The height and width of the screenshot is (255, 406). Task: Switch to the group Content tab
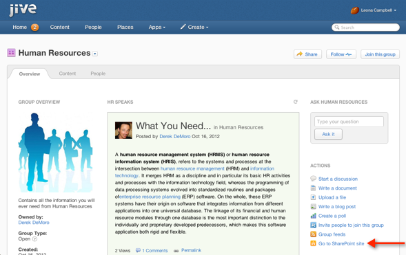tap(68, 74)
